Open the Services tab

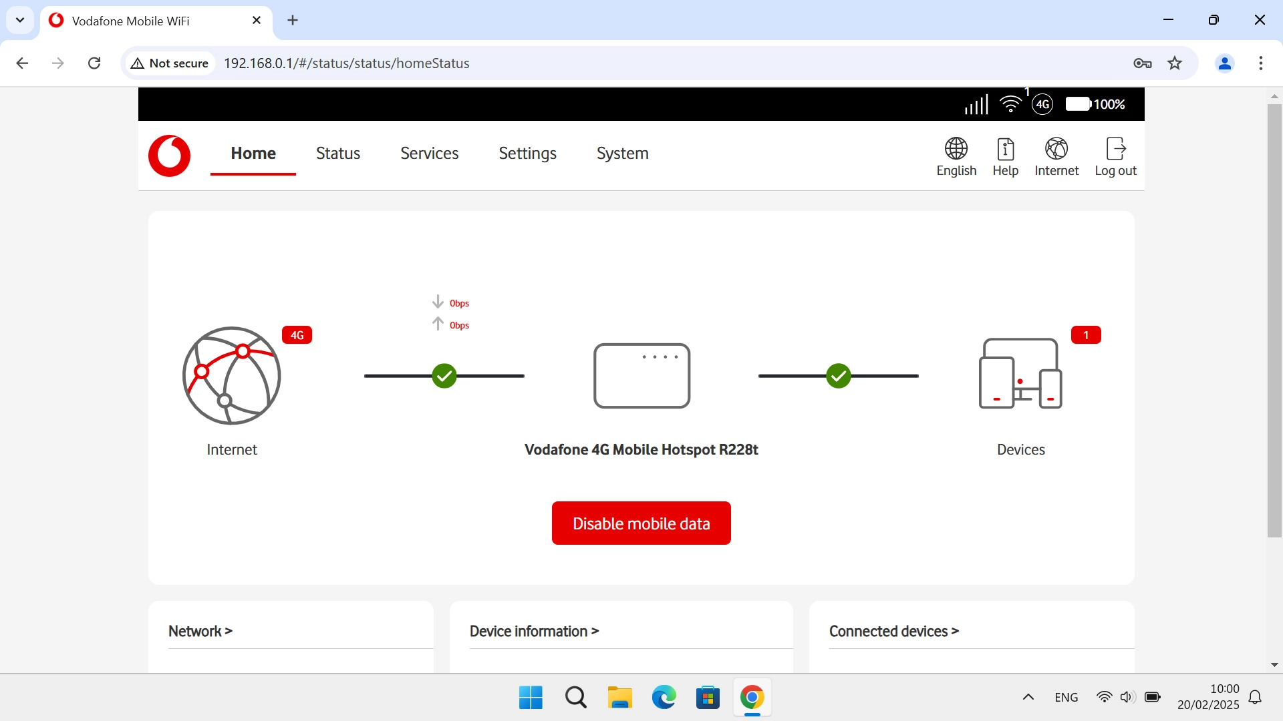(429, 154)
